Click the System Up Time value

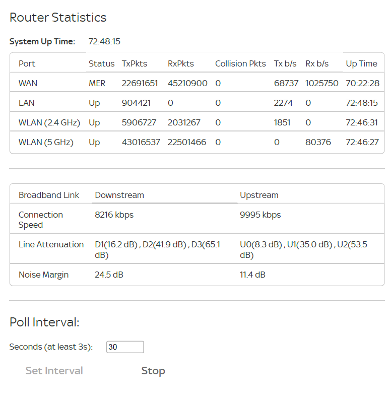click(104, 41)
